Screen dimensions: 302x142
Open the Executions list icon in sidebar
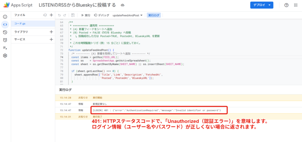point(5,48)
